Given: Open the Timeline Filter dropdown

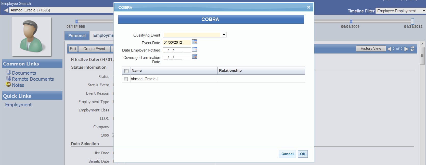Looking at the screenshot, I should 424,11.
